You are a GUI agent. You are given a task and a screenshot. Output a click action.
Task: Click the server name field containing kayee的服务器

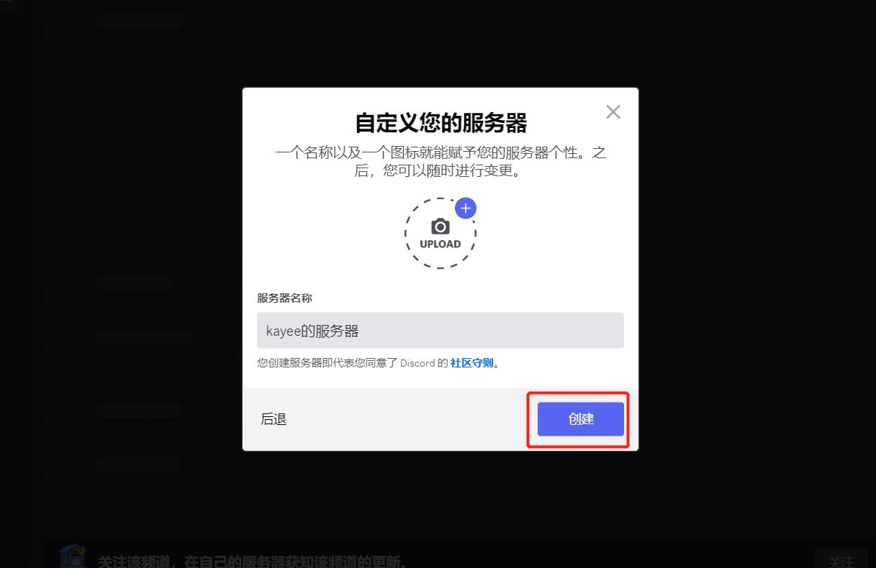point(441,331)
